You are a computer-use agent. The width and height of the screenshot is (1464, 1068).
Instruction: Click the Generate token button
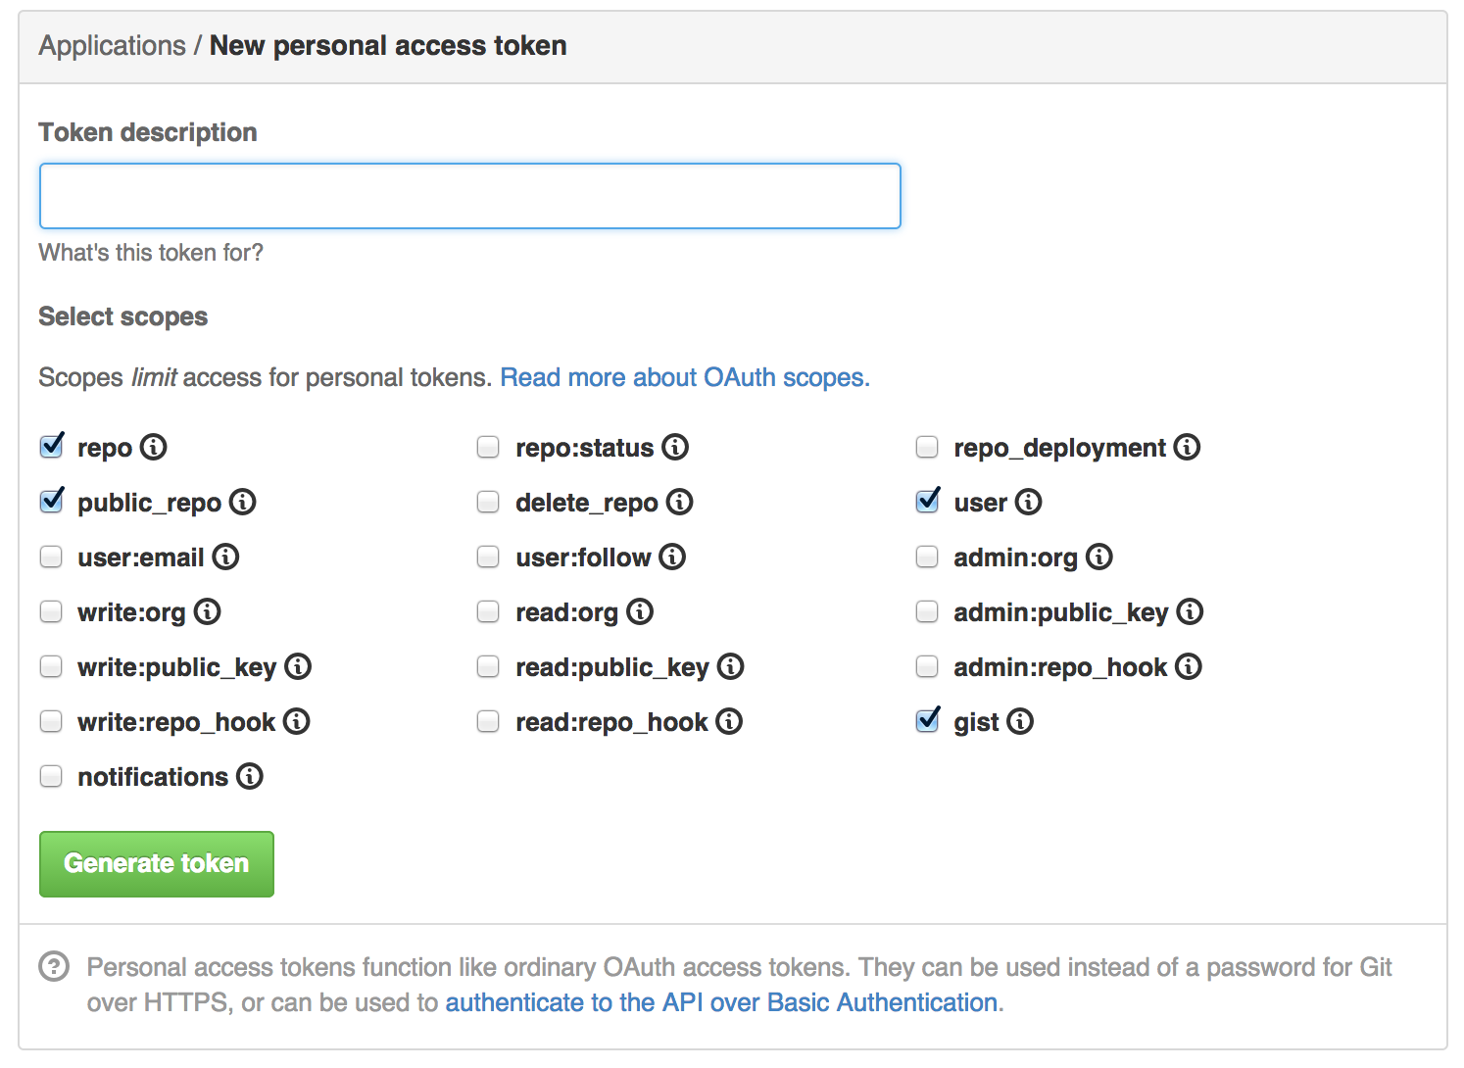pyautogui.click(x=157, y=863)
